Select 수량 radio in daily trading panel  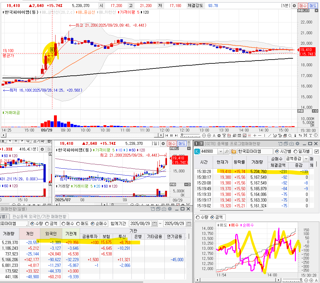click(x=32, y=224)
